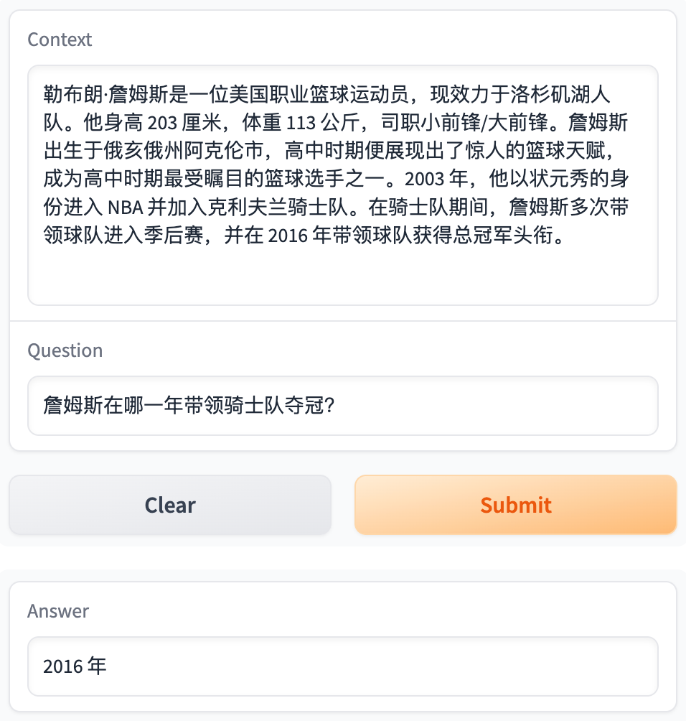This screenshot has height=721, width=686.
Task: Click the Submit button
Action: pyautogui.click(x=515, y=505)
